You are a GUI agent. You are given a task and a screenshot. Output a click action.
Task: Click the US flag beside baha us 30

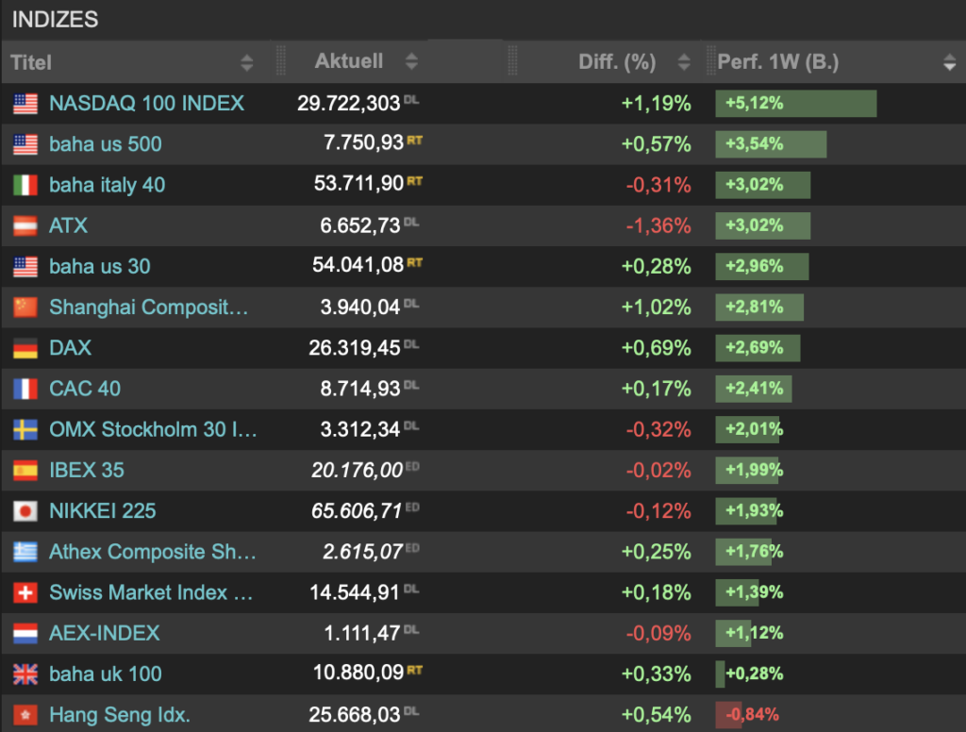[25, 266]
